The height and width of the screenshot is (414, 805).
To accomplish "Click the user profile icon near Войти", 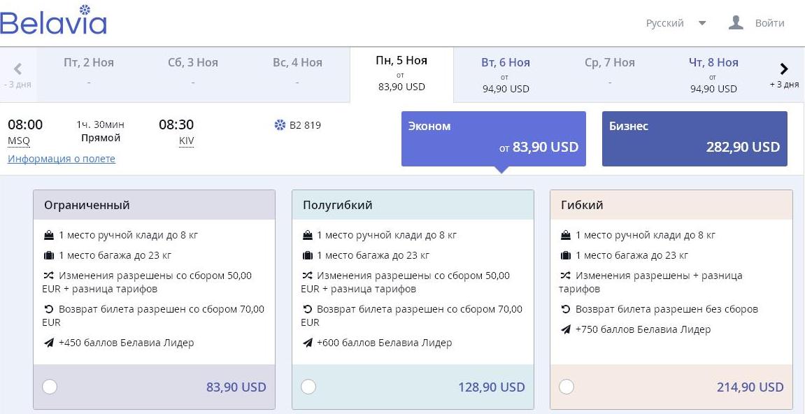I will click(736, 22).
